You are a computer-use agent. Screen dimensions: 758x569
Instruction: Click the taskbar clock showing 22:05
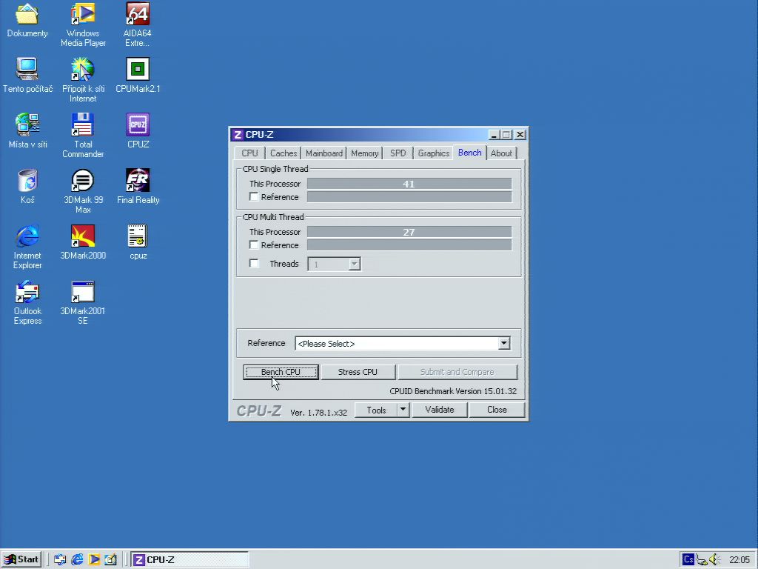click(739, 560)
